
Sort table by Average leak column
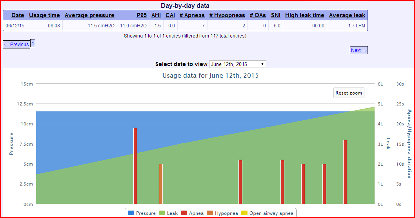pyautogui.click(x=347, y=15)
